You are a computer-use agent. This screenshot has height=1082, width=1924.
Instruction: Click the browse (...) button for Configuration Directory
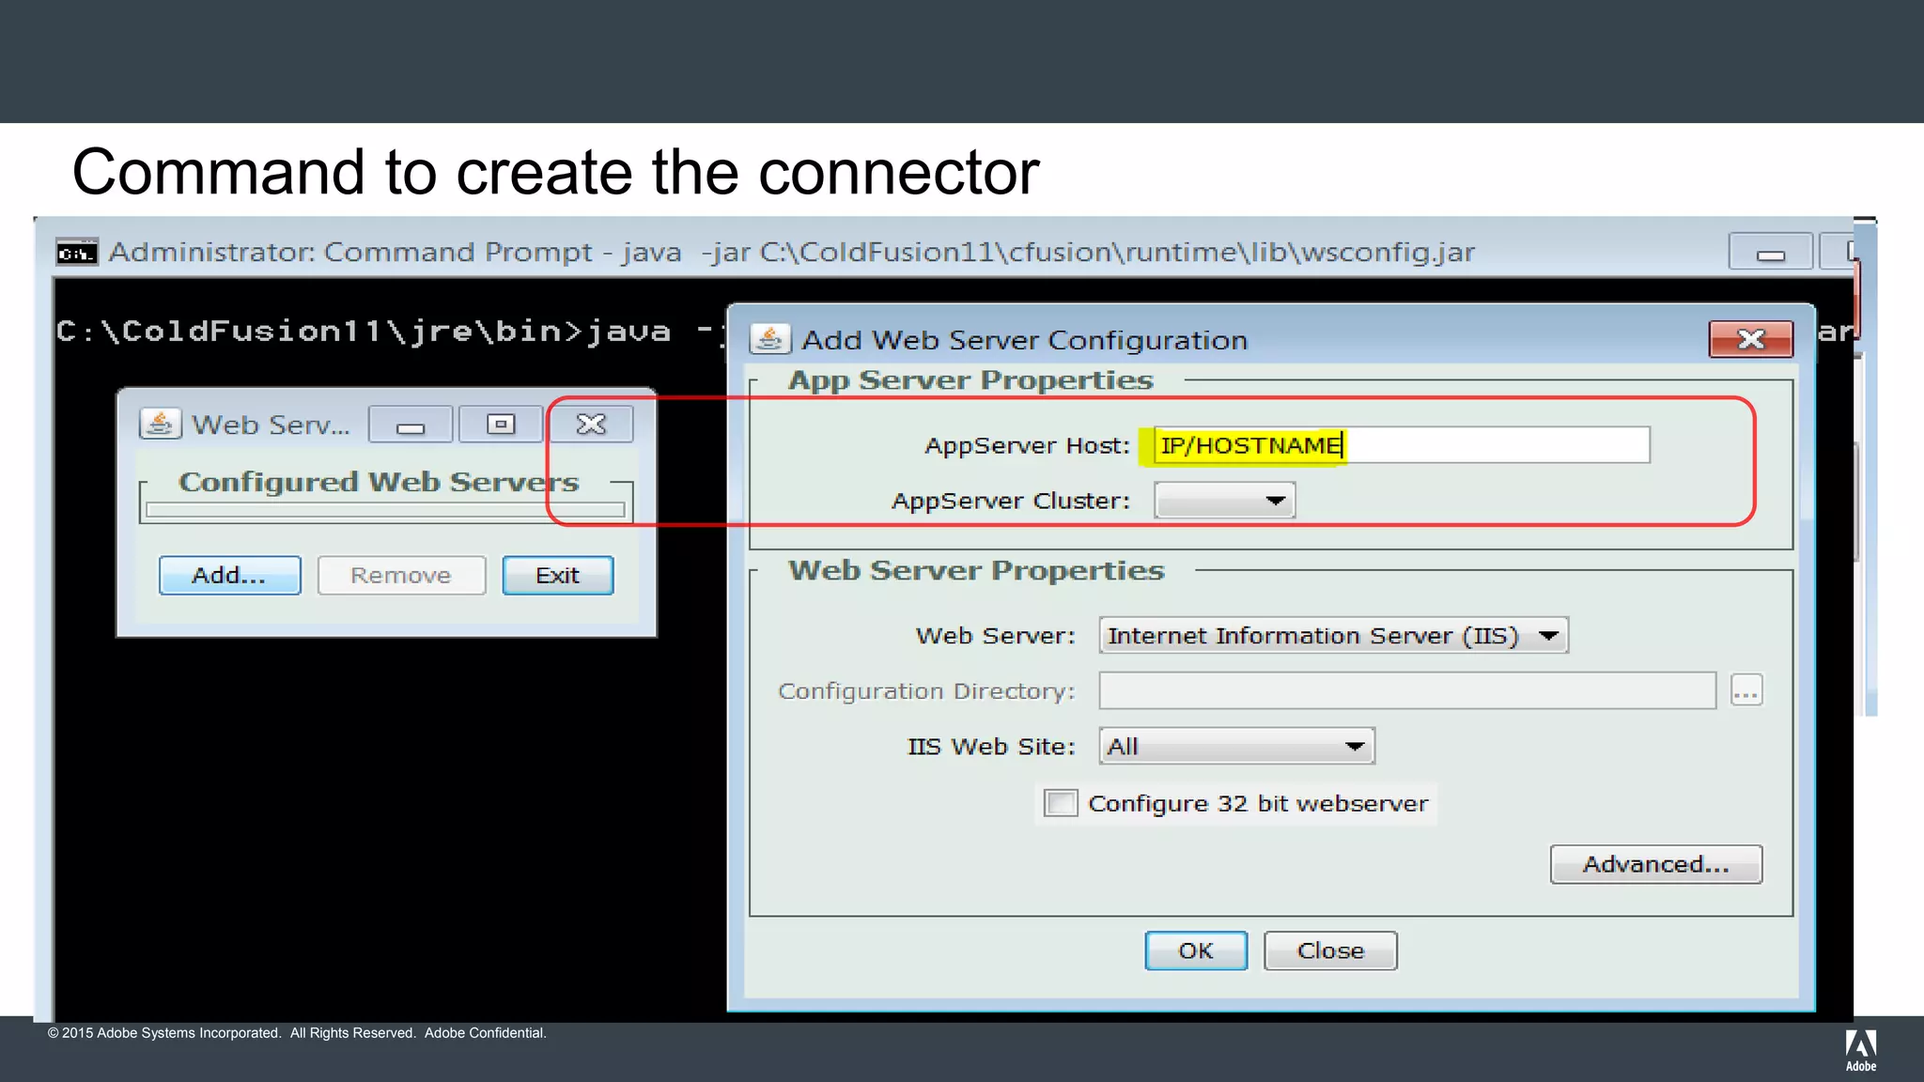(1746, 690)
